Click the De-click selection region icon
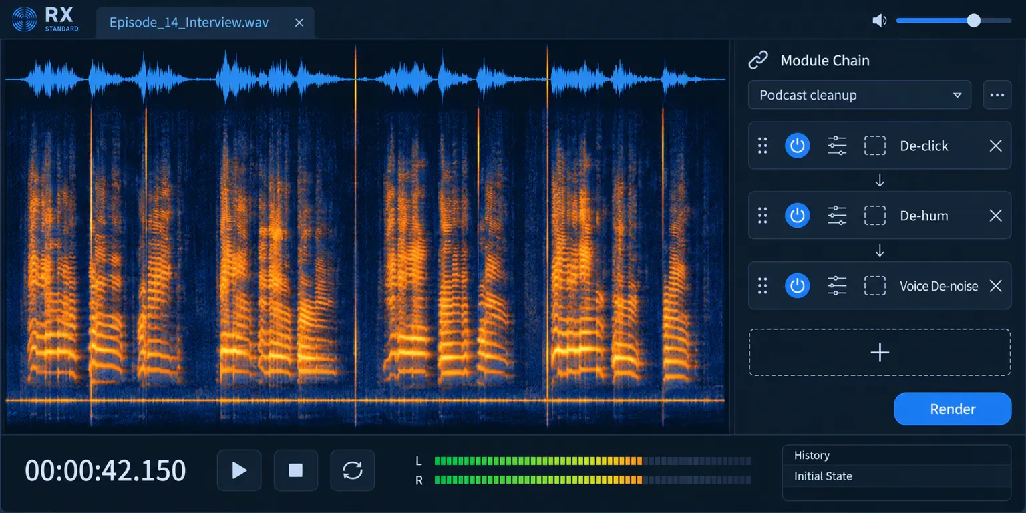Screen dimensions: 1026x513 (875, 146)
